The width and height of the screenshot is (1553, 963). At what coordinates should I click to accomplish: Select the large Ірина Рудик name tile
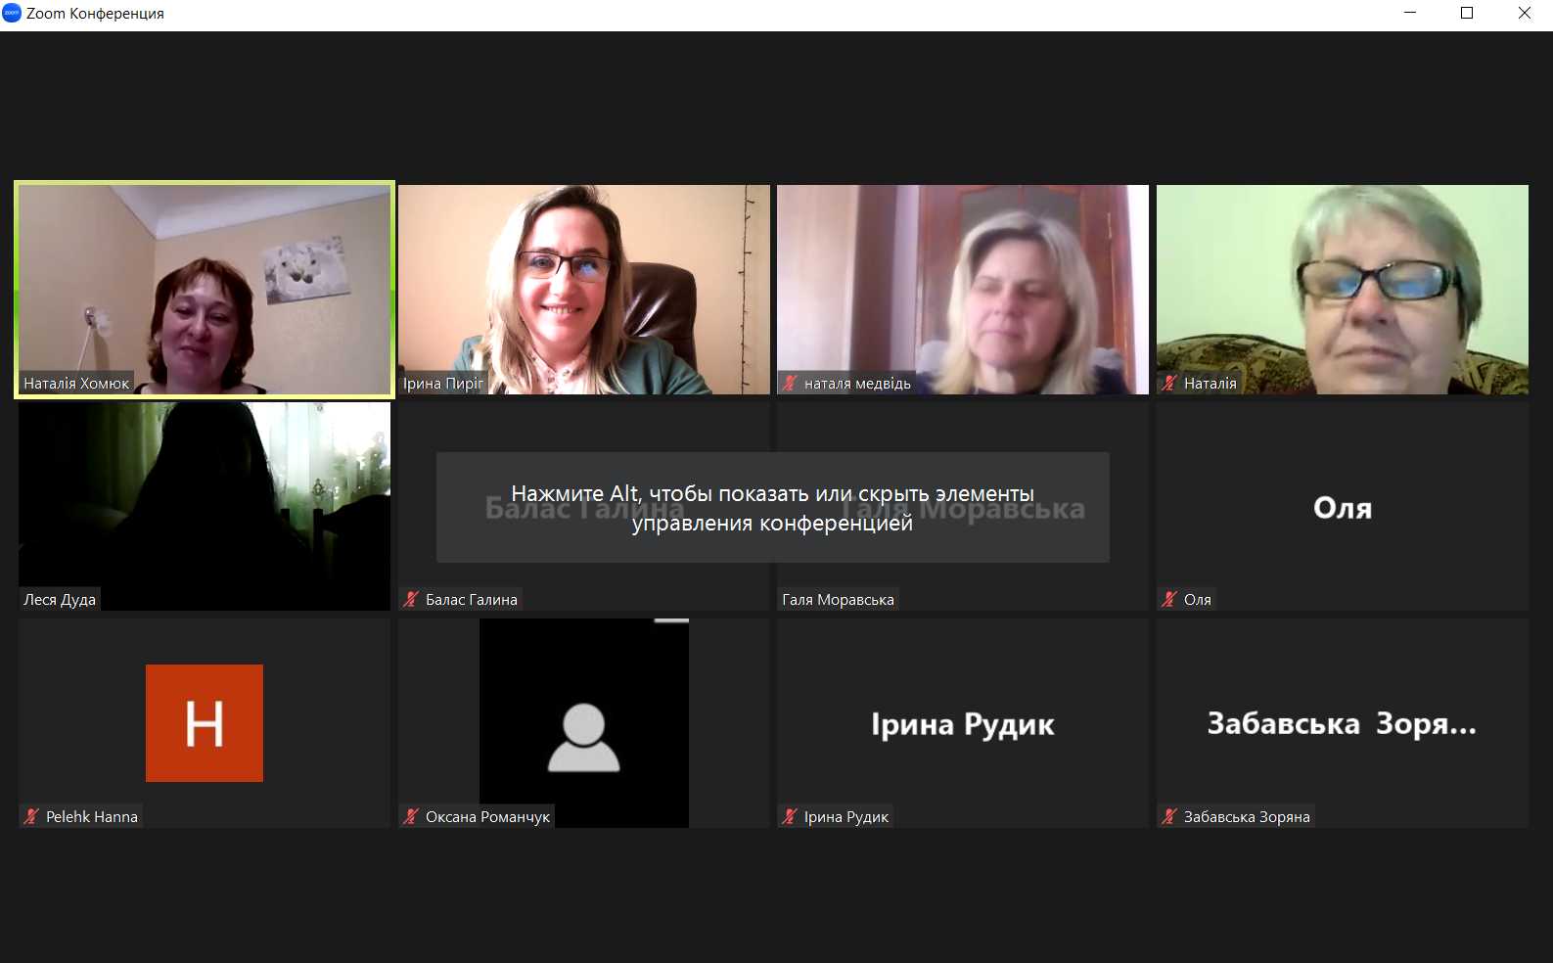point(962,724)
